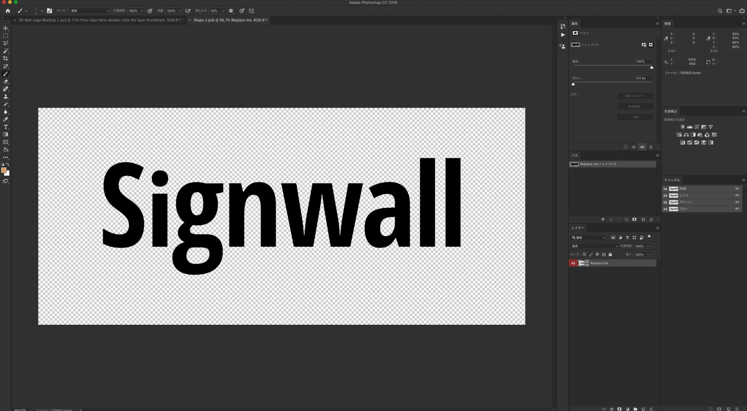Select the Crop tool
Image resolution: width=747 pixels, height=411 pixels.
pyautogui.click(x=5, y=58)
